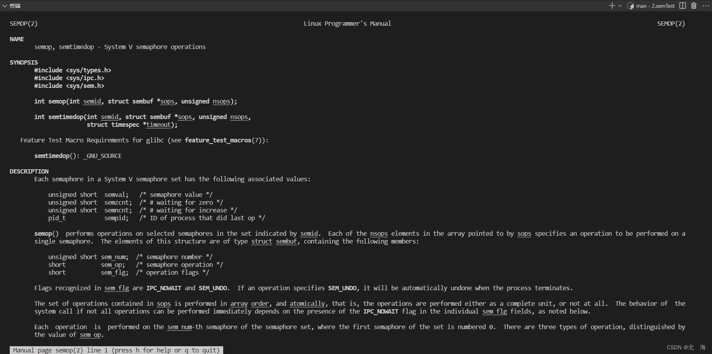Click the 'sem_op;' struct member declaration

click(113, 265)
